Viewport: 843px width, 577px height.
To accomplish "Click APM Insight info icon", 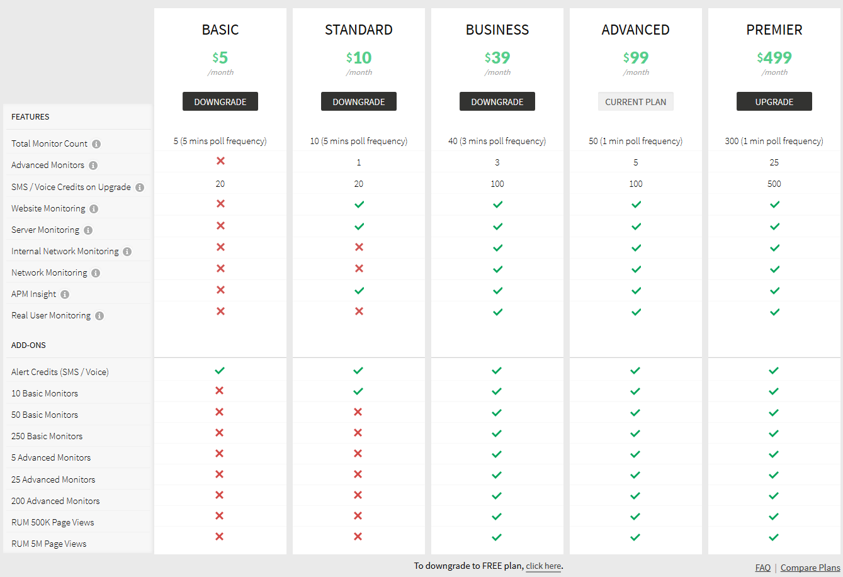I will (x=65, y=294).
